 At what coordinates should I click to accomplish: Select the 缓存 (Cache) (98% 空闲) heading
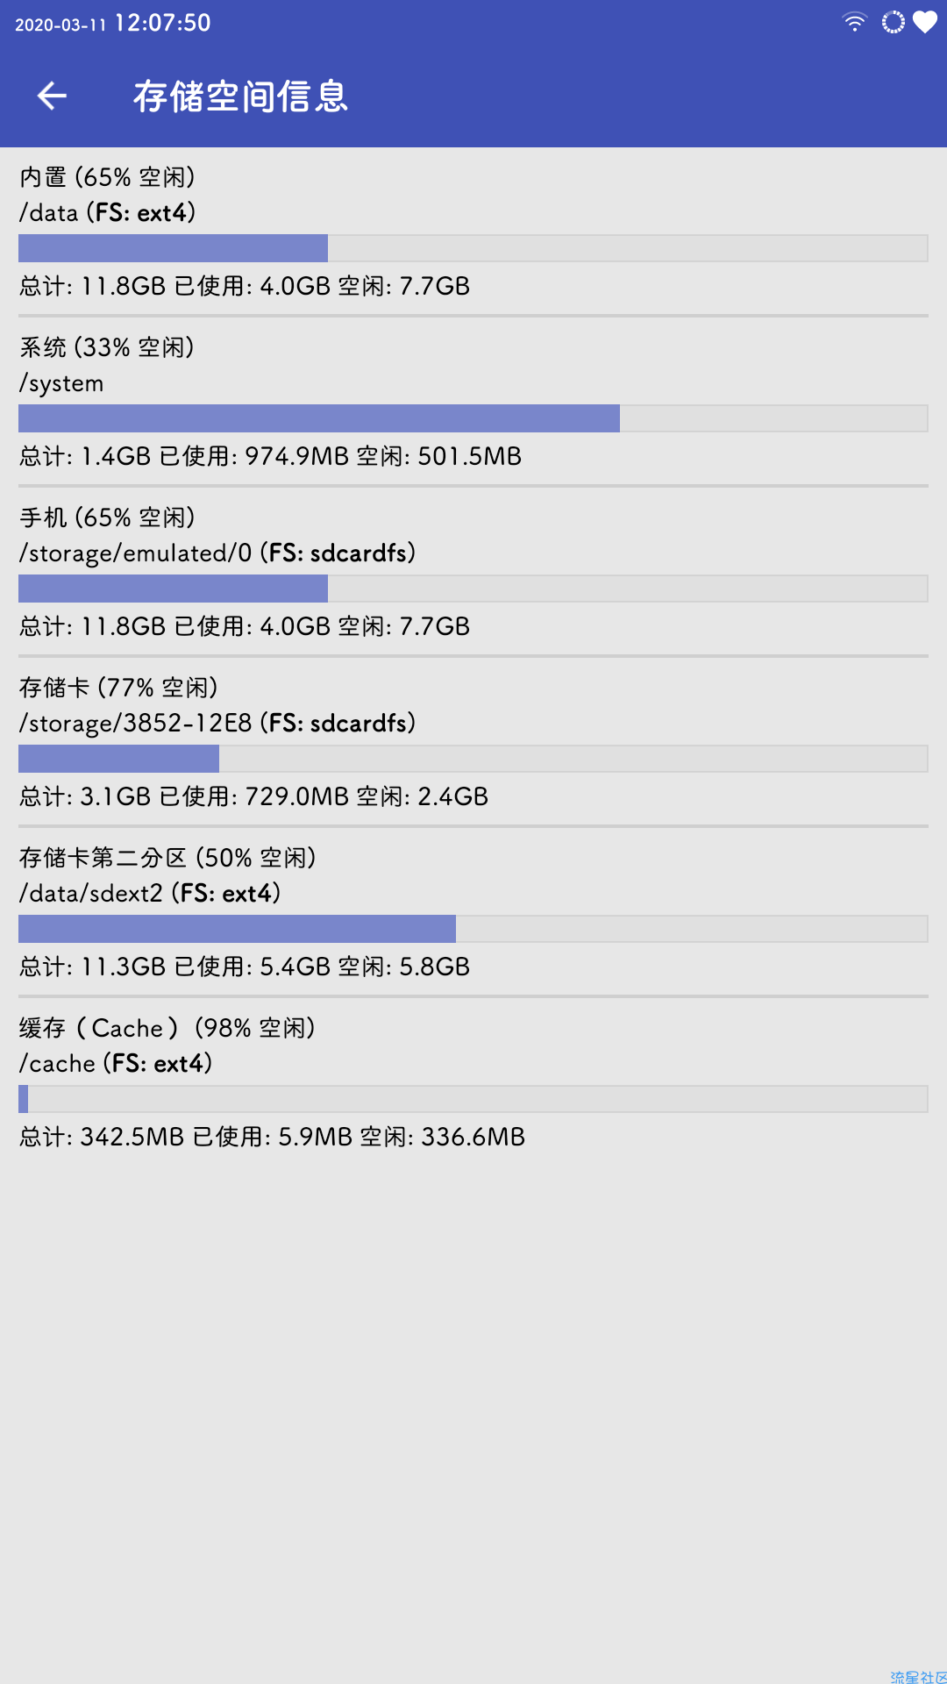click(x=168, y=1028)
